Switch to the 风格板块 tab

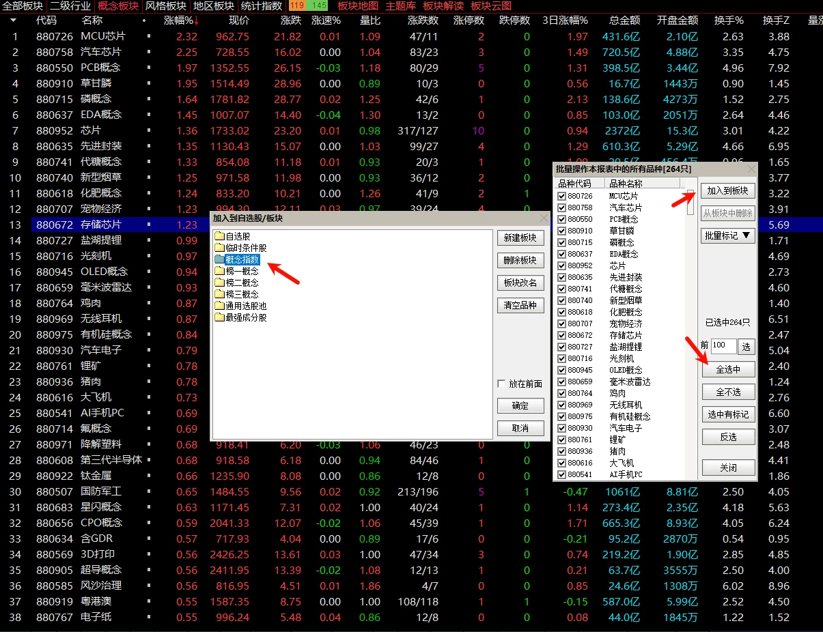(166, 6)
